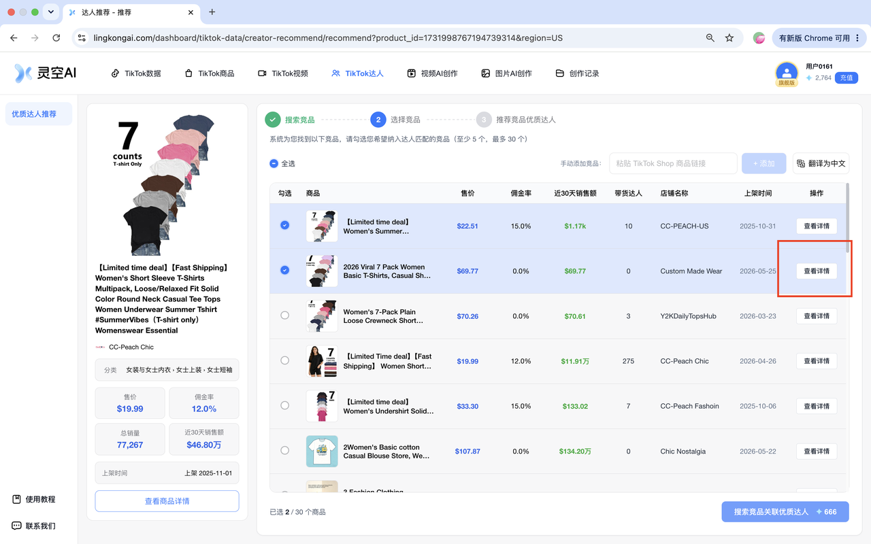Toggle the 全选 checkbox

pyautogui.click(x=274, y=163)
